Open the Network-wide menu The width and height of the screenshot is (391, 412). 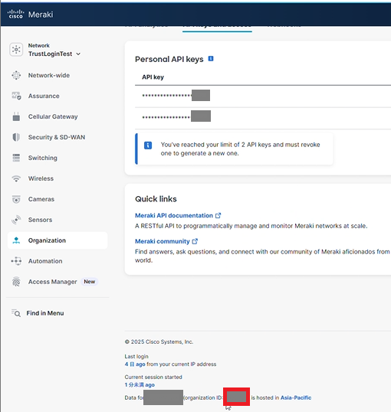tap(49, 75)
